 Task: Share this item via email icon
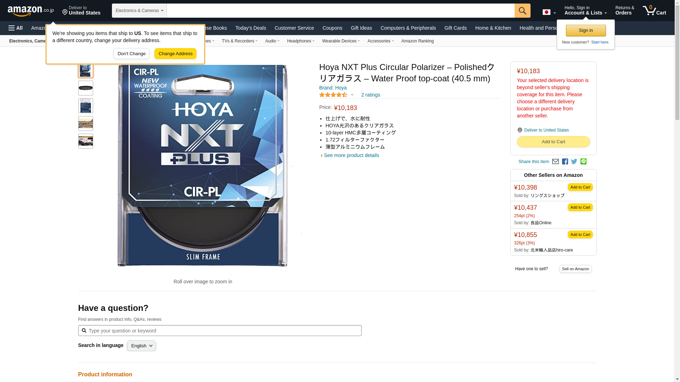(x=555, y=162)
